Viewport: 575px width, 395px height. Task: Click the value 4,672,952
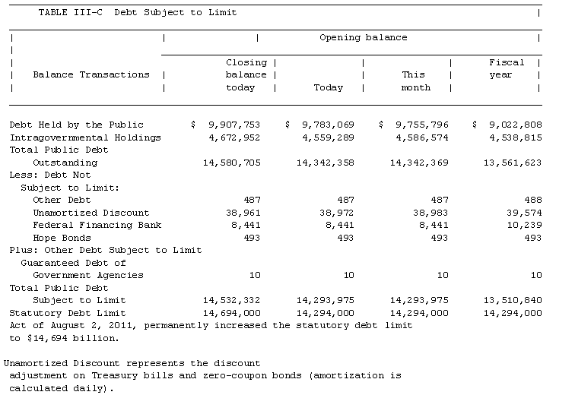pyautogui.click(x=237, y=137)
